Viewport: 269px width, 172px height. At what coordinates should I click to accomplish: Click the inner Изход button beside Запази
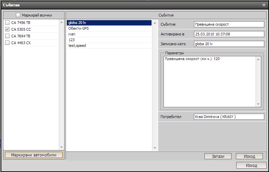click(249, 156)
